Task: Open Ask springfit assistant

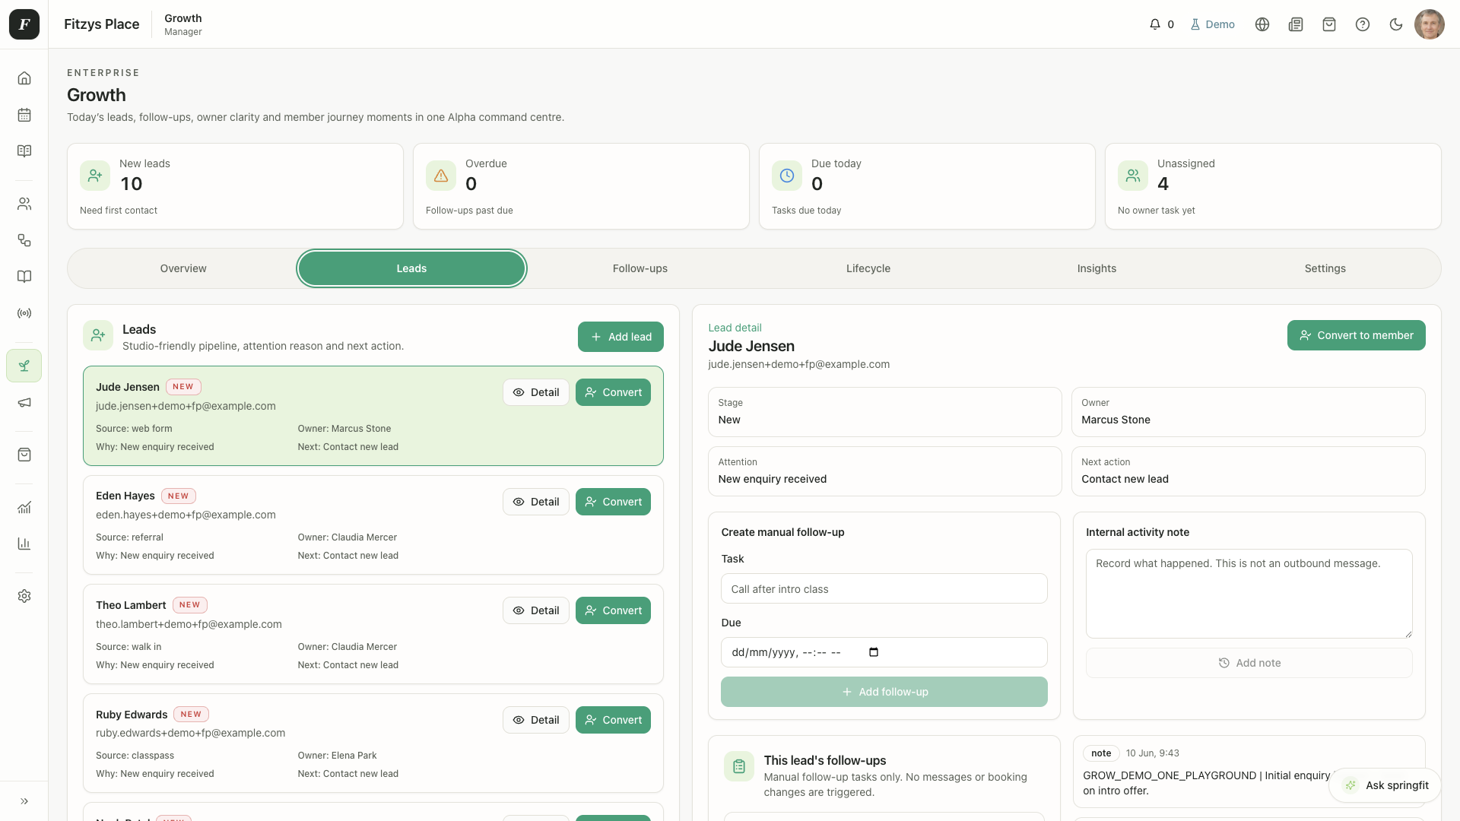Action: point(1385,785)
